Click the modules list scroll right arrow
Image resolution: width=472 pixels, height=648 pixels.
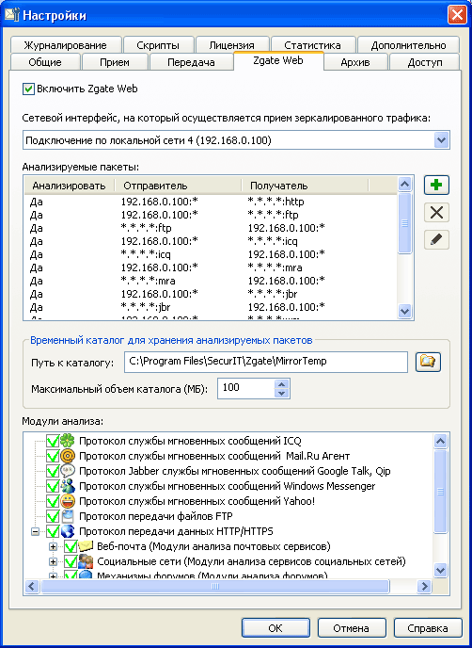(424, 586)
